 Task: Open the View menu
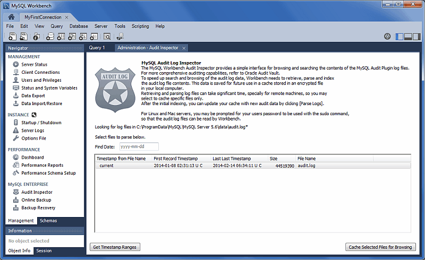39,27
